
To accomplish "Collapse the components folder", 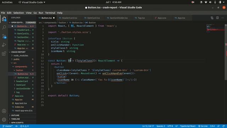I will [22, 66].
